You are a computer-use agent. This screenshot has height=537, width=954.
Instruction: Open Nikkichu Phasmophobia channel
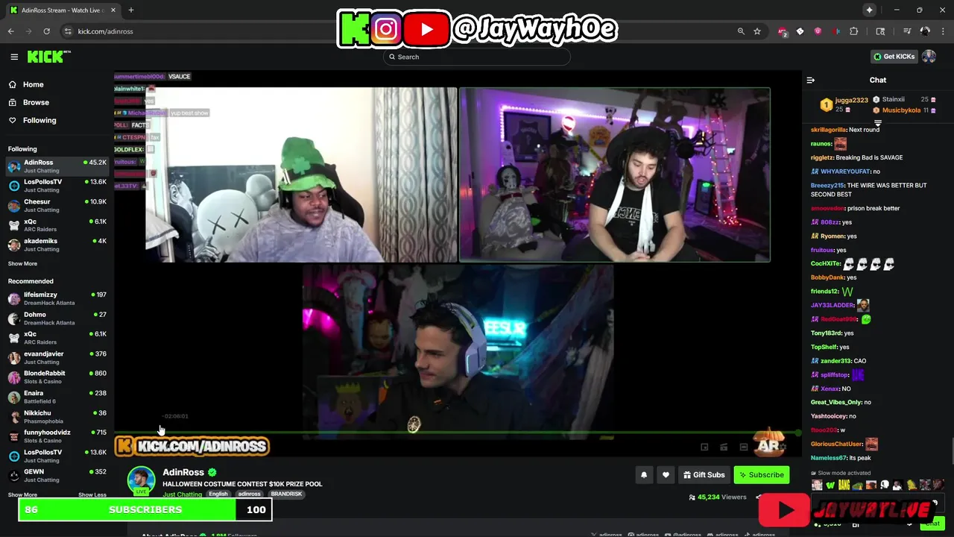(57, 416)
